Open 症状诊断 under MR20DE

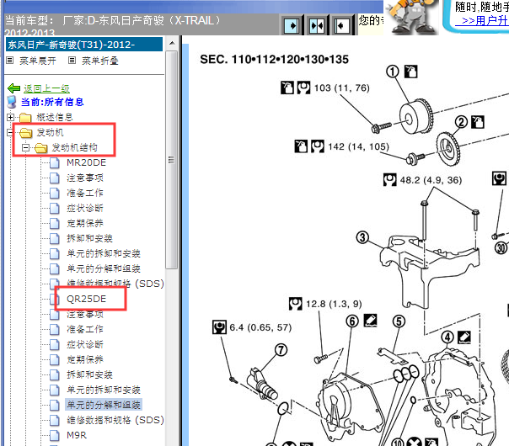click(85, 208)
